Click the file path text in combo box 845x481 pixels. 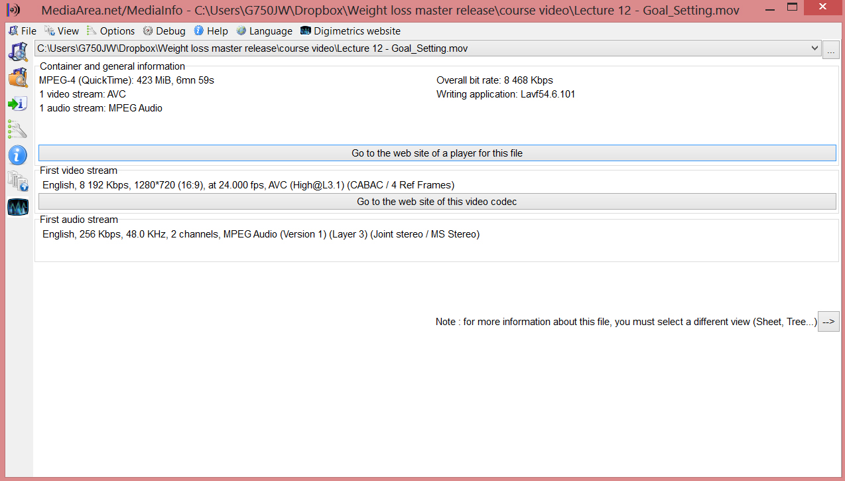click(252, 48)
